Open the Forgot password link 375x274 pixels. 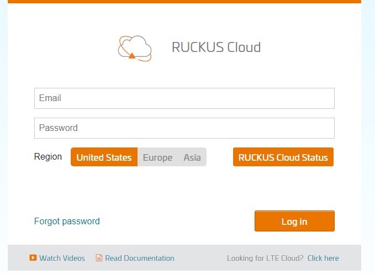click(67, 221)
